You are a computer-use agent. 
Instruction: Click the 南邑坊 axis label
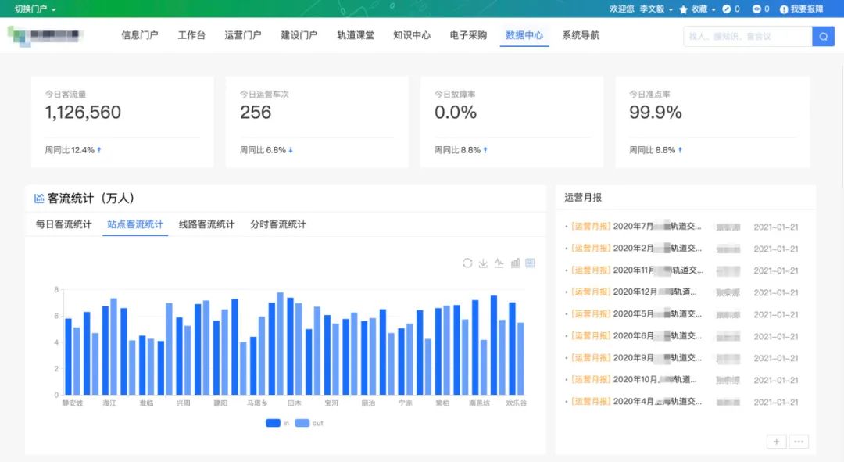(479, 403)
